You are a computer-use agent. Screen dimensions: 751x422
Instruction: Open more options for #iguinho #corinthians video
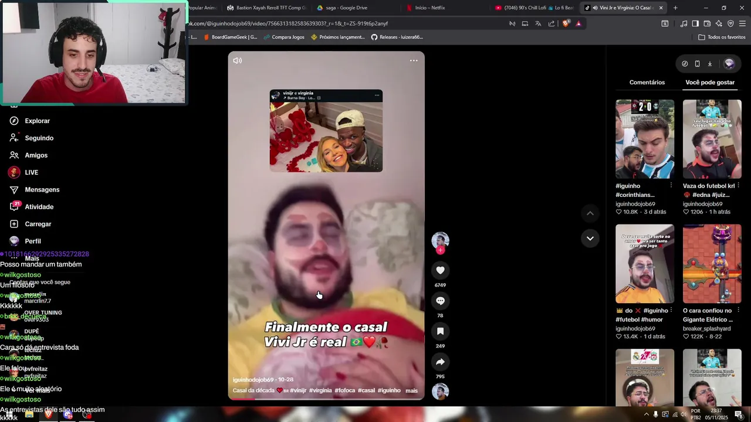pos(671,185)
